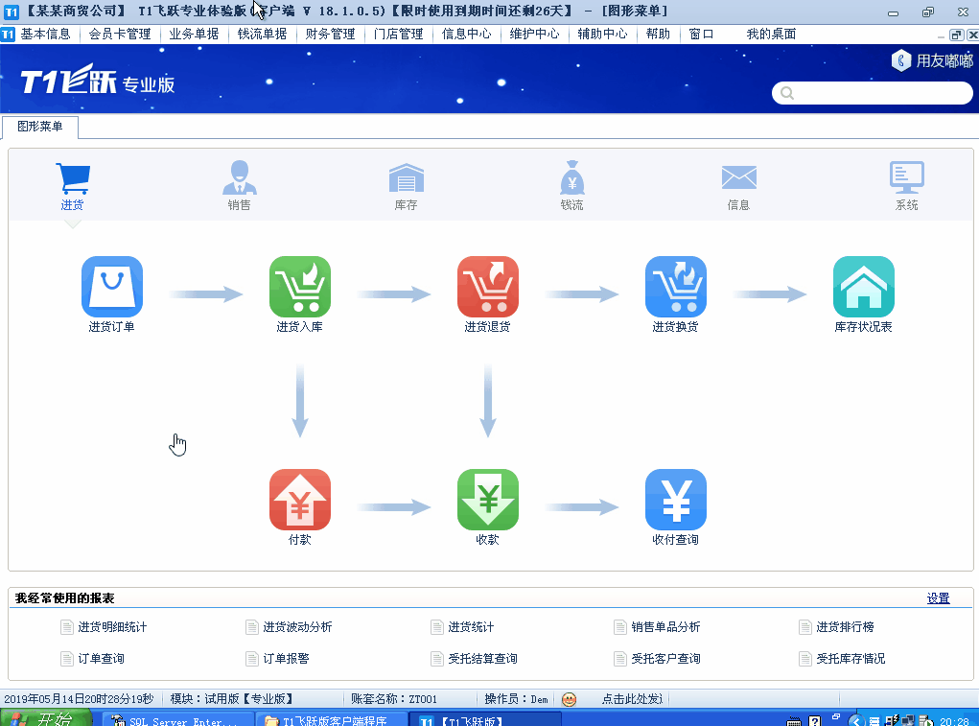Viewport: 979px width, 726px height.
Task: Click the 设置 link for reports
Action: point(938,598)
